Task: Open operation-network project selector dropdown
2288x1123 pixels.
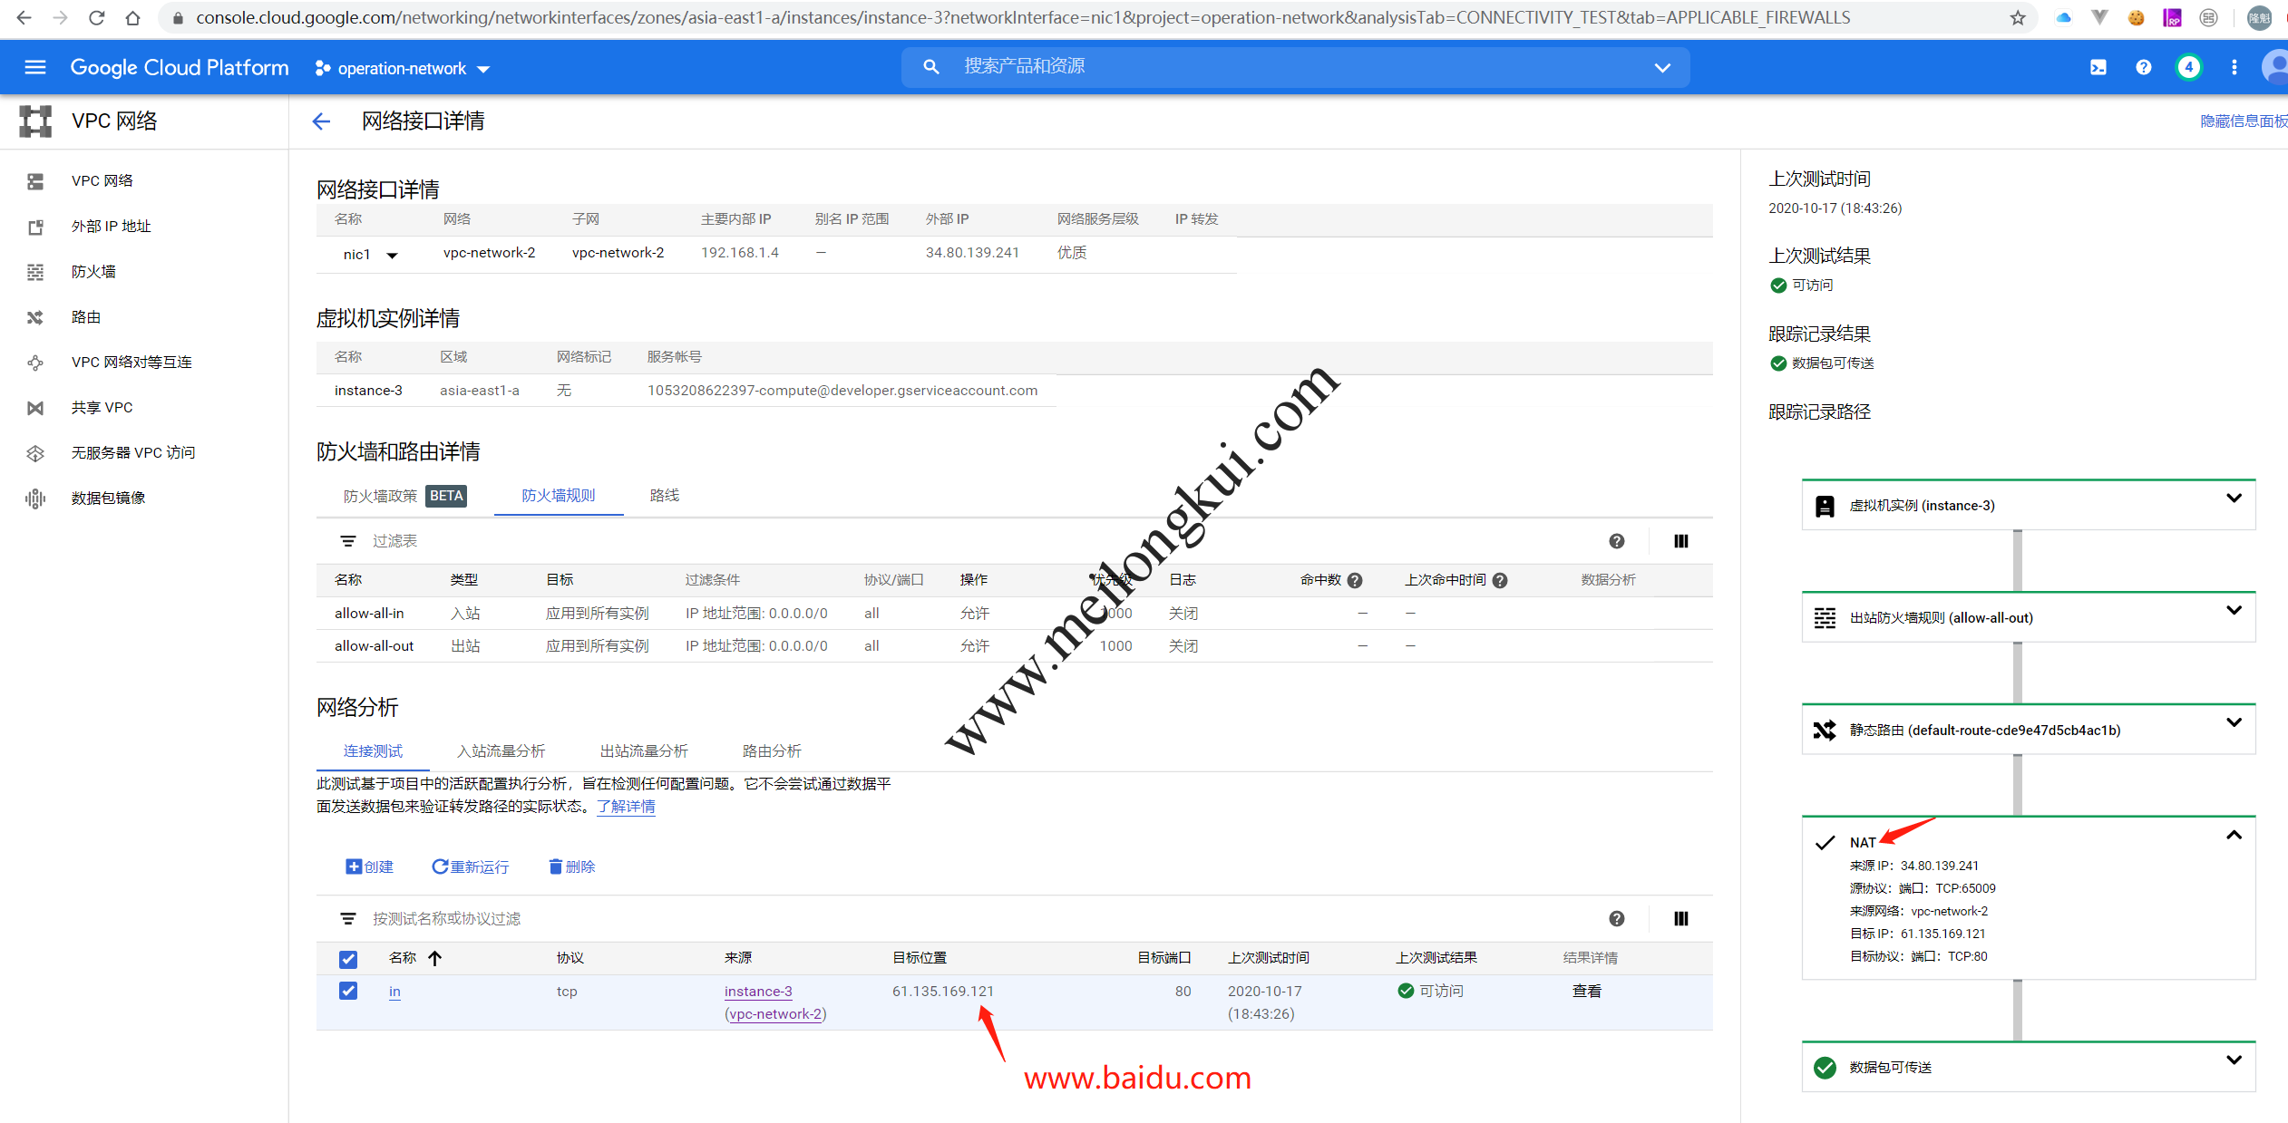Action: 402,68
